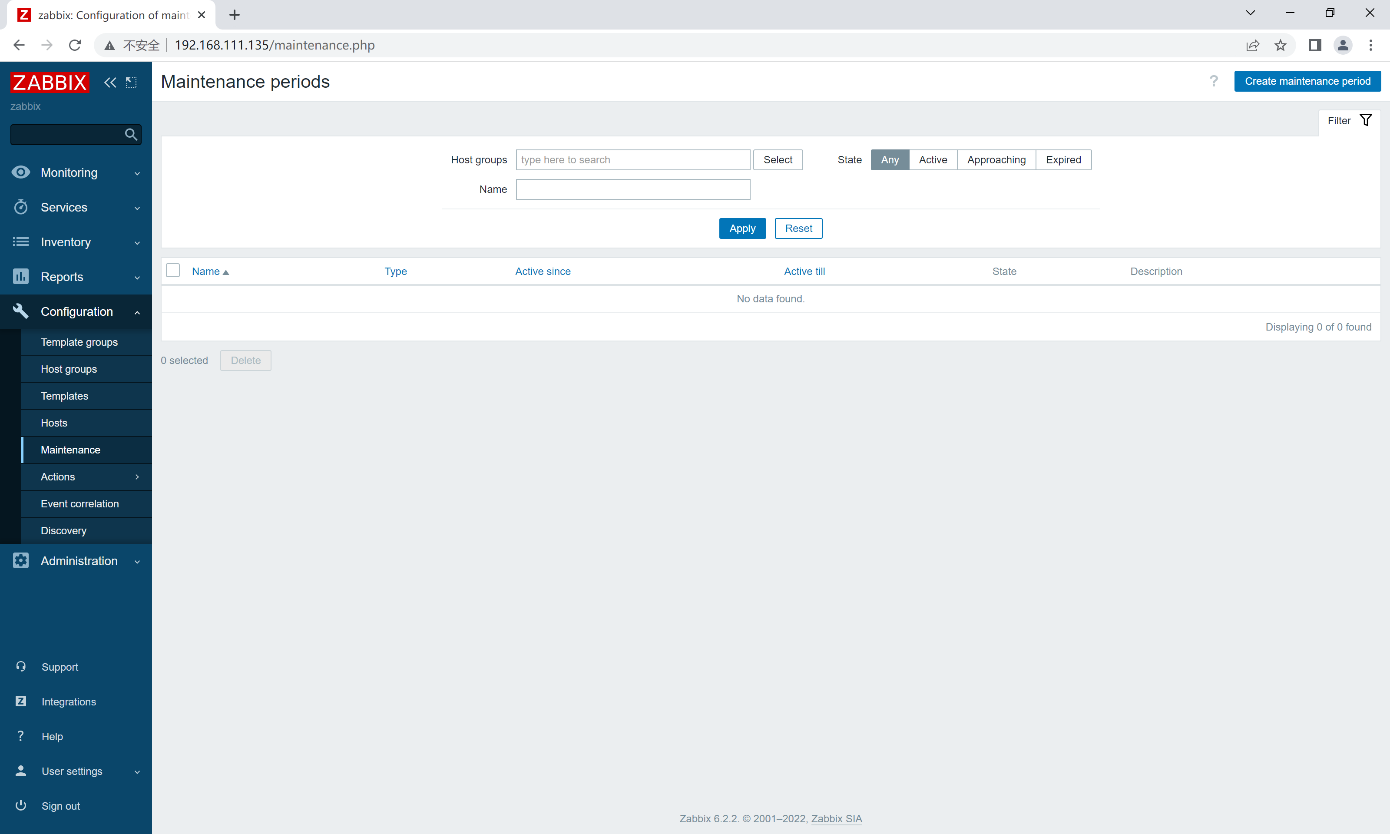1390x834 pixels.
Task: Click the Inventory list icon
Action: tap(21, 242)
